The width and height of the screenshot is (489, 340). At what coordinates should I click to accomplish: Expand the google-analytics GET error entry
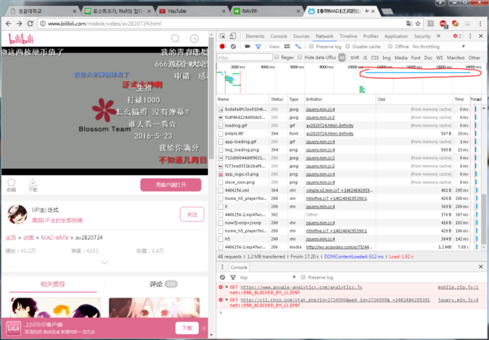226,287
